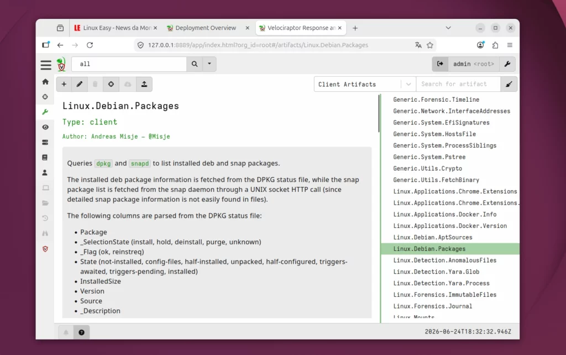Select Generic.Forensic.Timeline artifact

(436, 100)
